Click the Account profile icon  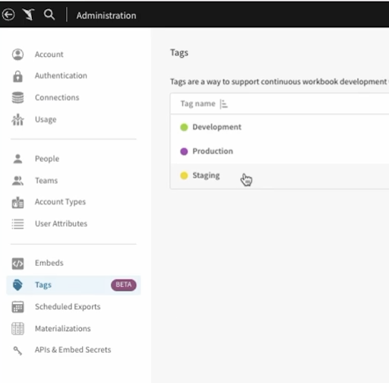17,55
